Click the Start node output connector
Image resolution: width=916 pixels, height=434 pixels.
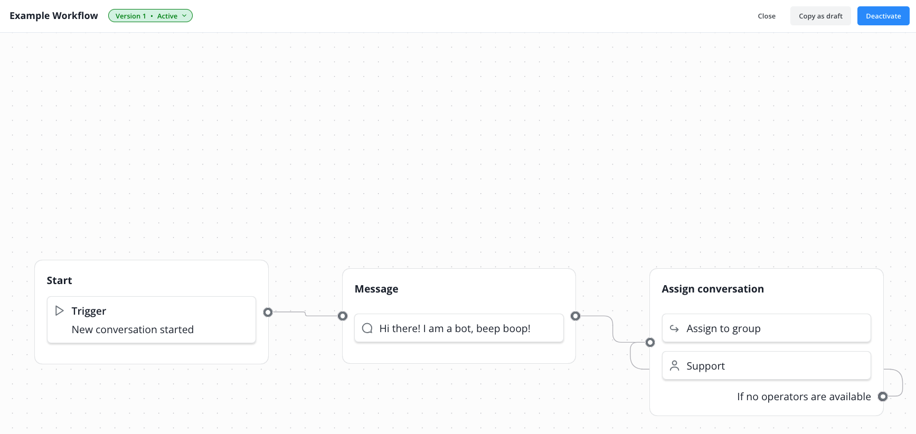click(x=268, y=312)
